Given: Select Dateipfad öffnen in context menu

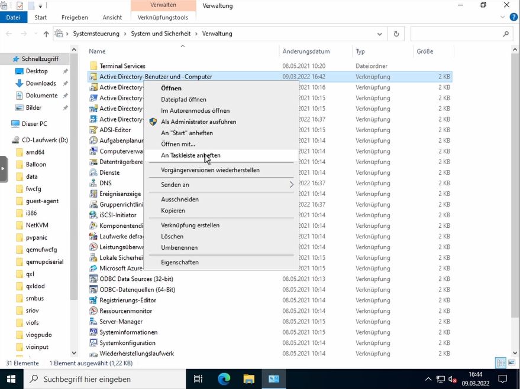Looking at the screenshot, I should pyautogui.click(x=221, y=100).
